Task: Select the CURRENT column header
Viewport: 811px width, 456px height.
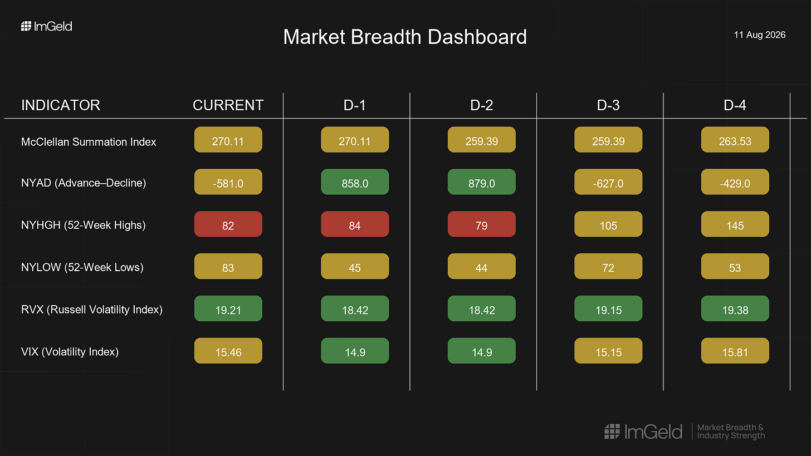Action: pyautogui.click(x=228, y=105)
